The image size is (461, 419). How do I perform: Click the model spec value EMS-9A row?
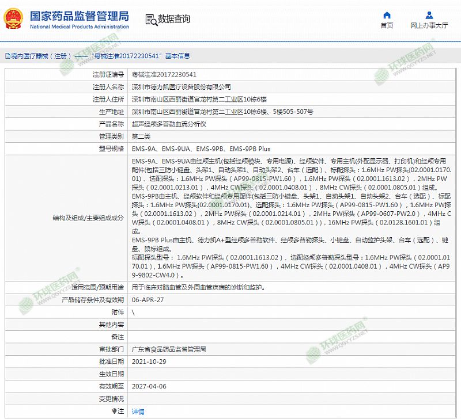[x=201, y=148]
